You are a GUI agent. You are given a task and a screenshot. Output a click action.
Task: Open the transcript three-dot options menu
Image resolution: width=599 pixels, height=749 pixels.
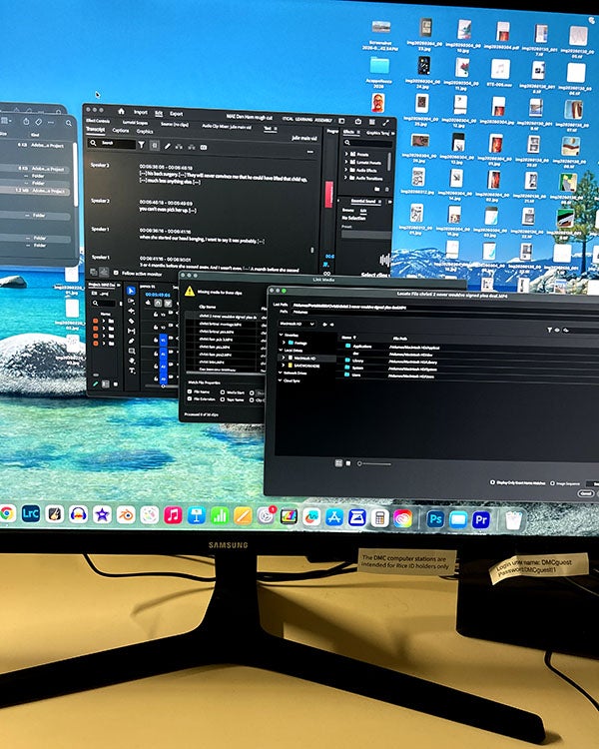coord(310,152)
